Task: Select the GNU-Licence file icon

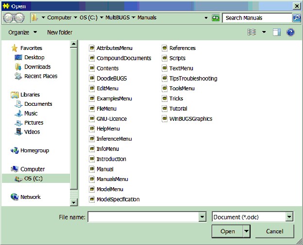Action: point(92,118)
